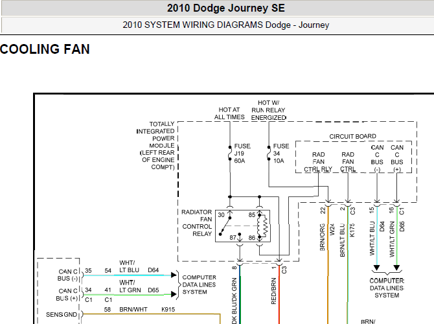Viewport: 434px width, 324px height.
Task: Click the 'FUSE J19 60A' label
Action: [242, 154]
